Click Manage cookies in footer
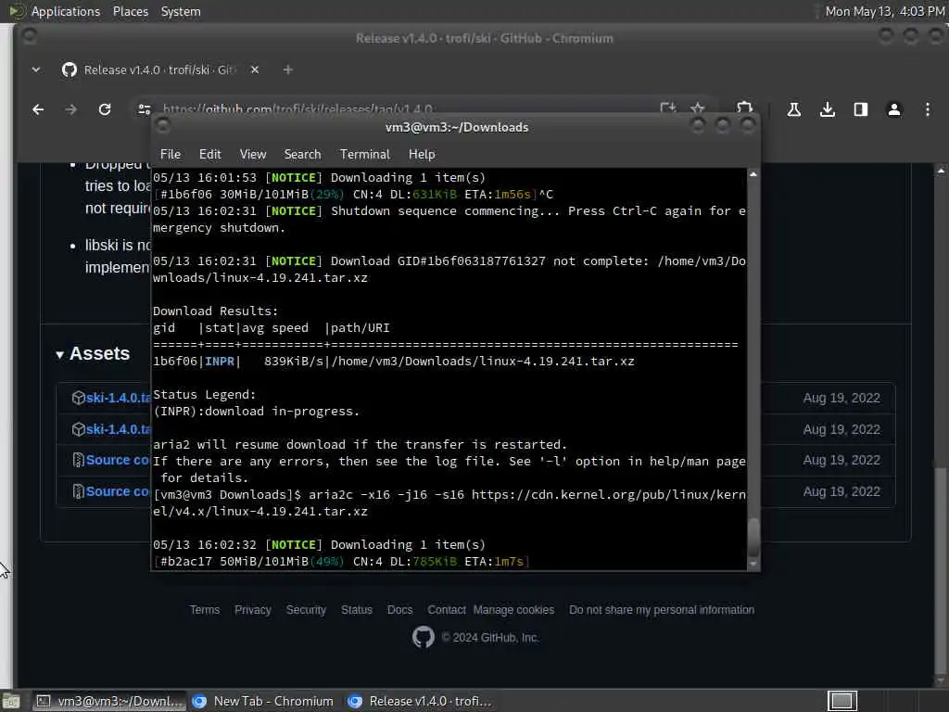This screenshot has height=712, width=949. click(x=513, y=610)
